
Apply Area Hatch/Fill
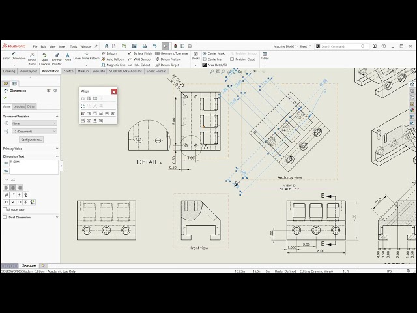click(214, 65)
